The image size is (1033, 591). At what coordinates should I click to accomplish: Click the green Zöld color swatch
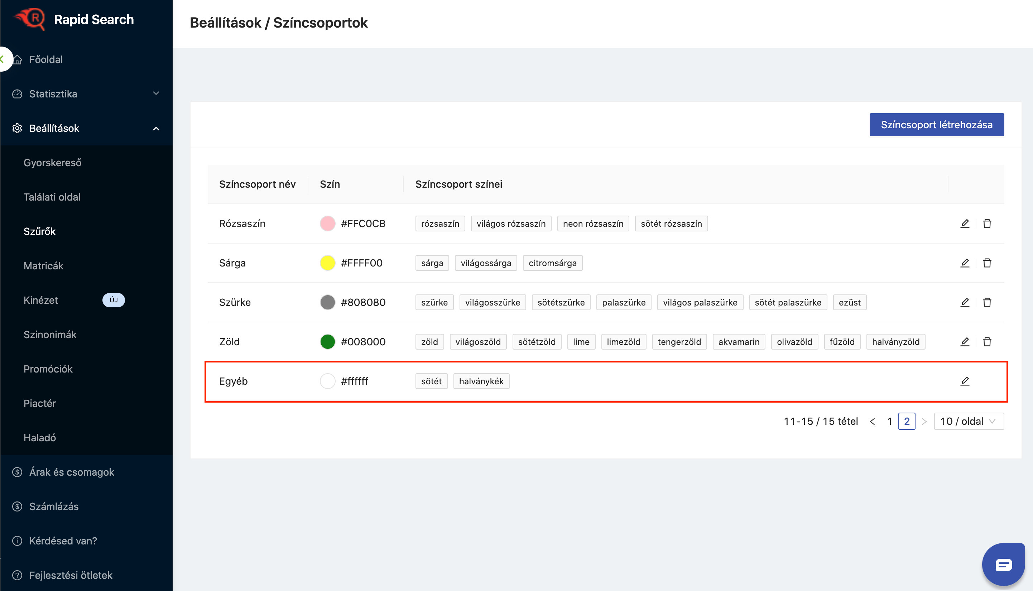[327, 342]
